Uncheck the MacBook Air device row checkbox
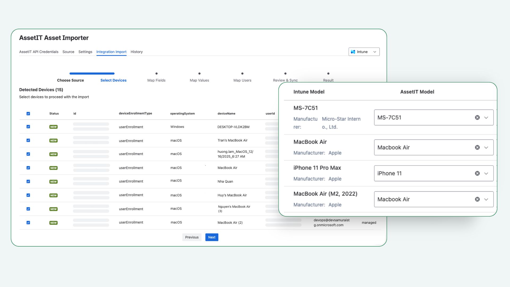The image size is (510, 287). pyautogui.click(x=28, y=168)
